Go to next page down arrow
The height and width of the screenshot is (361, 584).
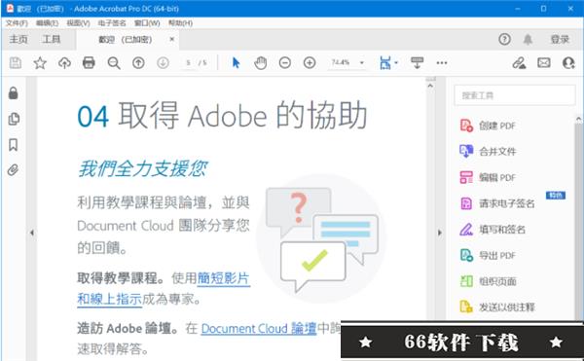coord(163,63)
